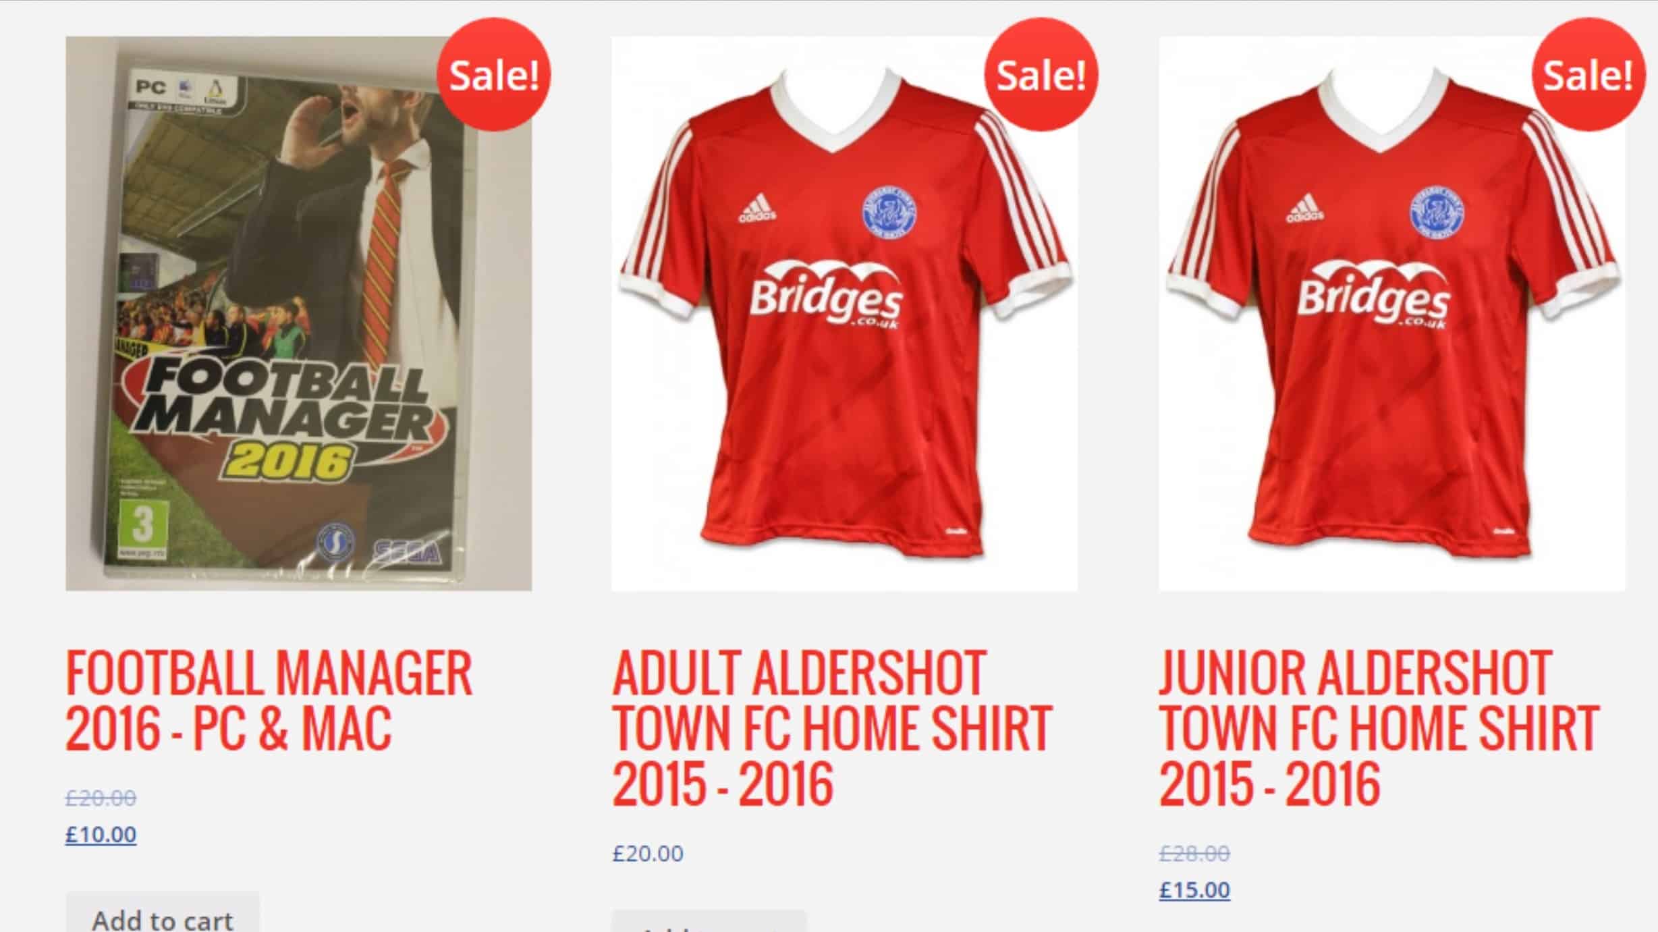Click the adidas logo on Adult shirt
1658x932 pixels.
[757, 208]
